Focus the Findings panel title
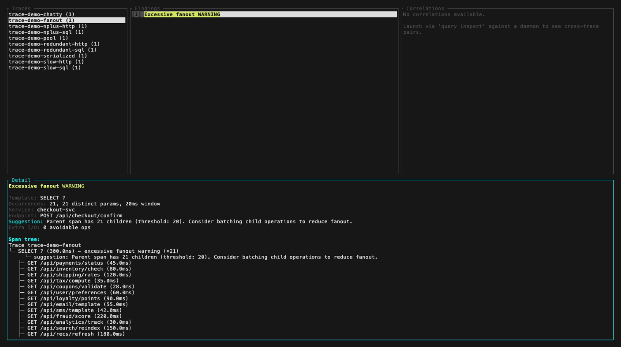The height and width of the screenshot is (347, 621). 147,9
